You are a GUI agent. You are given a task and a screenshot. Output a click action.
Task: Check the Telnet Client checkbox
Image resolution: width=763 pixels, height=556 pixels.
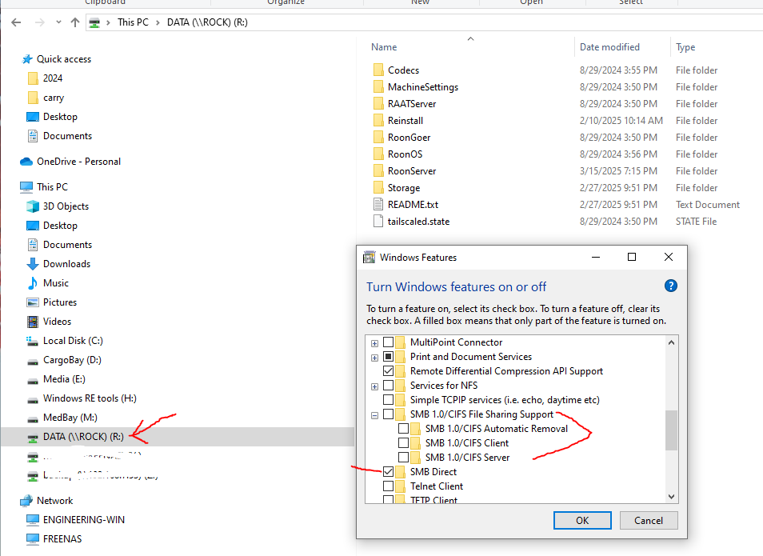point(389,486)
